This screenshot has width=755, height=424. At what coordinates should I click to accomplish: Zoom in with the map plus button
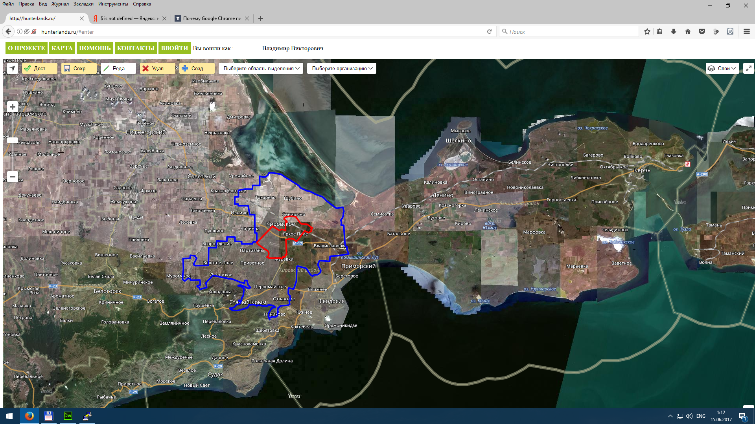[x=13, y=107]
